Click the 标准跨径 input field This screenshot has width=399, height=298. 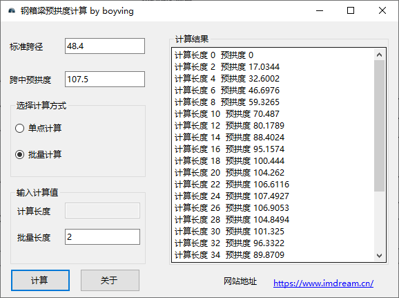[x=105, y=46]
